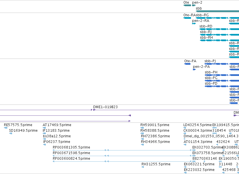Click the 521566 feature label
Screen dimensions: 239x174
coord(229,153)
